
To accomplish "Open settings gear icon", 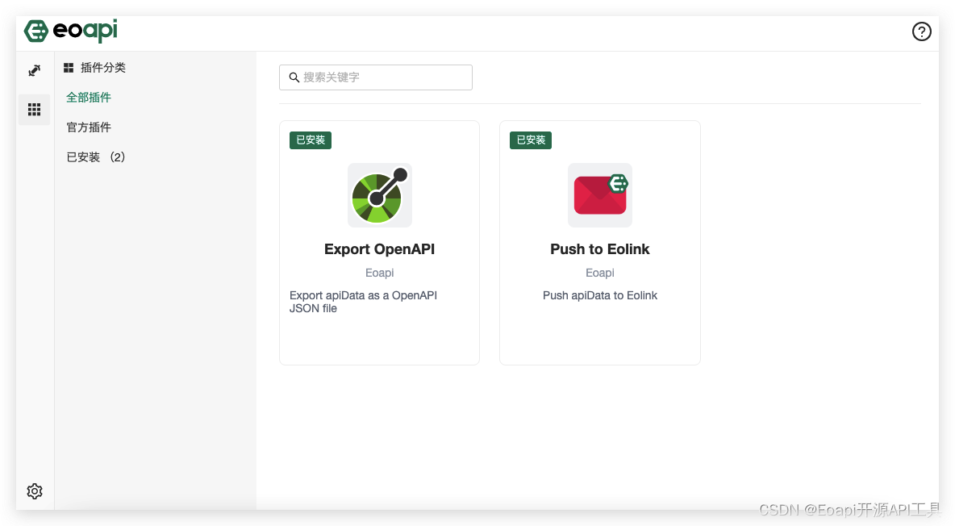I will pos(35,491).
